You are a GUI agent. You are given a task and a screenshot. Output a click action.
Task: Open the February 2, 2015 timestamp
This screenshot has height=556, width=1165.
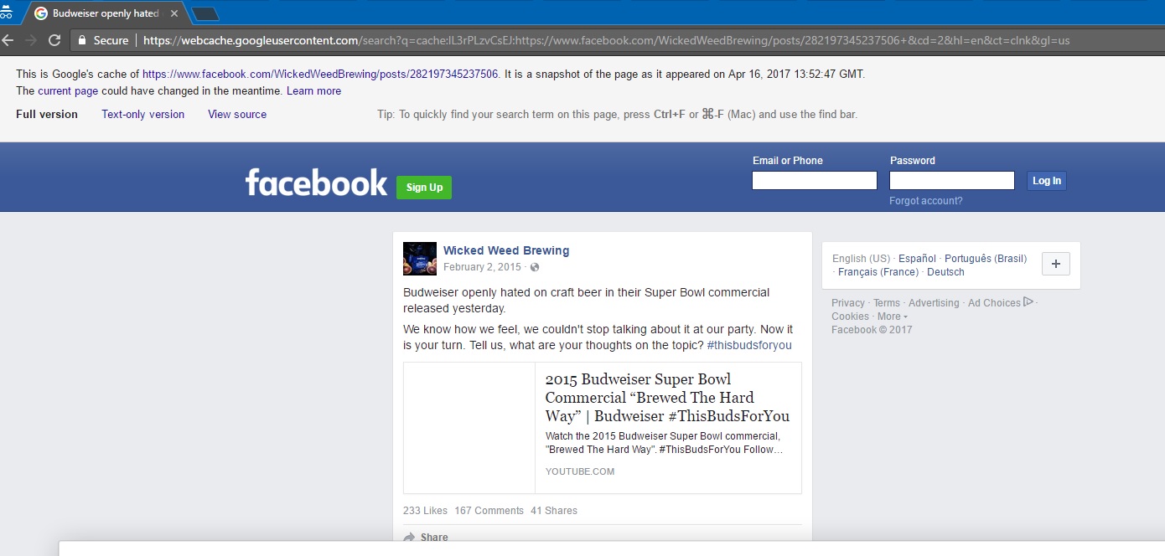point(482,267)
